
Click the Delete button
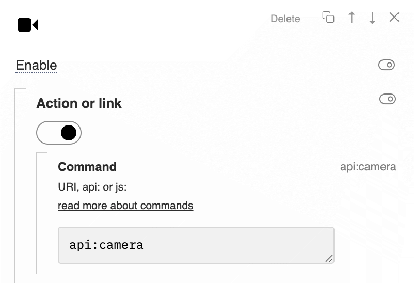[x=285, y=19]
